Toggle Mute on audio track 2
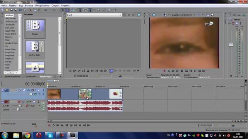 click(x=34, y=102)
